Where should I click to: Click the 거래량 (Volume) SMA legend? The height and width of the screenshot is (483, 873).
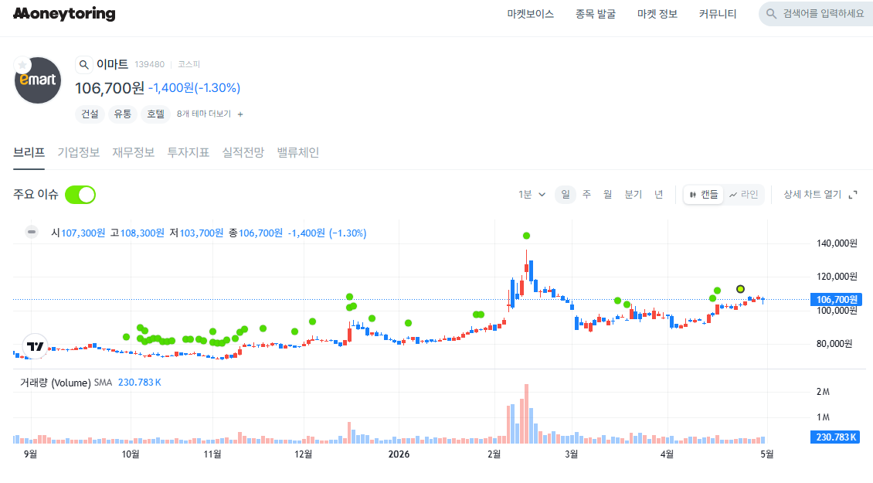[66, 383]
